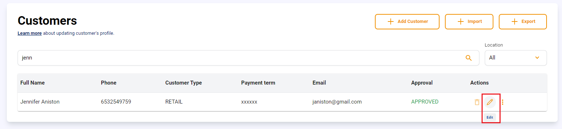
Task: Click the Add Customer button
Action: [x=407, y=21]
